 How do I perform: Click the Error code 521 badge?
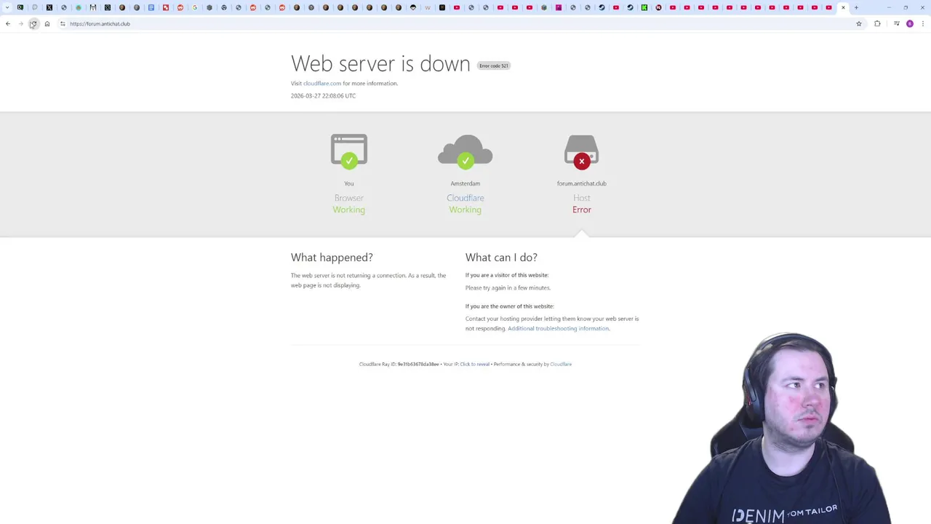coord(494,65)
